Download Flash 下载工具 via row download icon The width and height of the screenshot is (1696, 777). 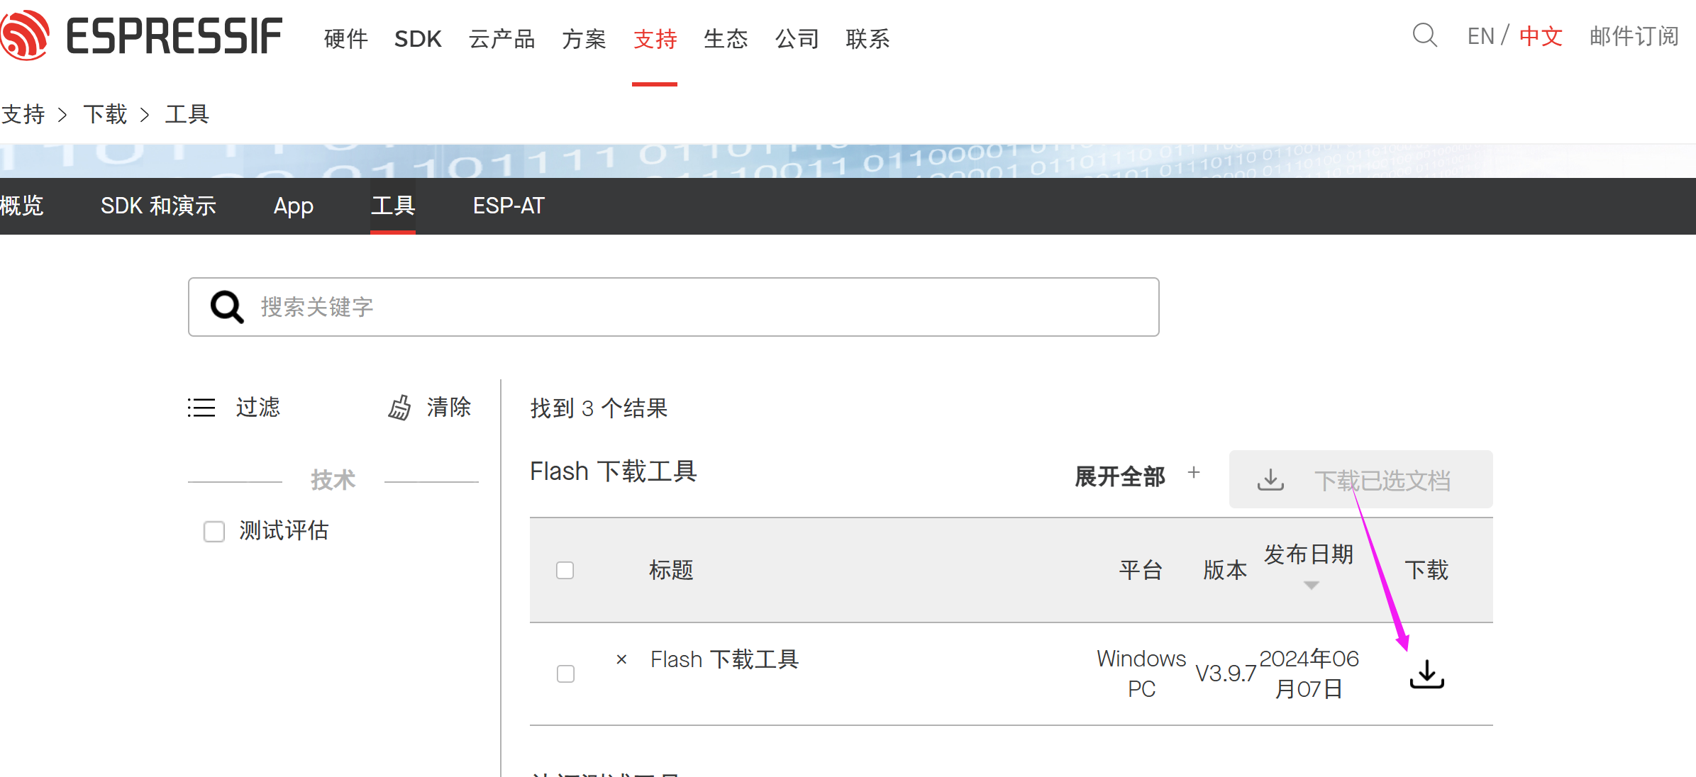point(1426,674)
